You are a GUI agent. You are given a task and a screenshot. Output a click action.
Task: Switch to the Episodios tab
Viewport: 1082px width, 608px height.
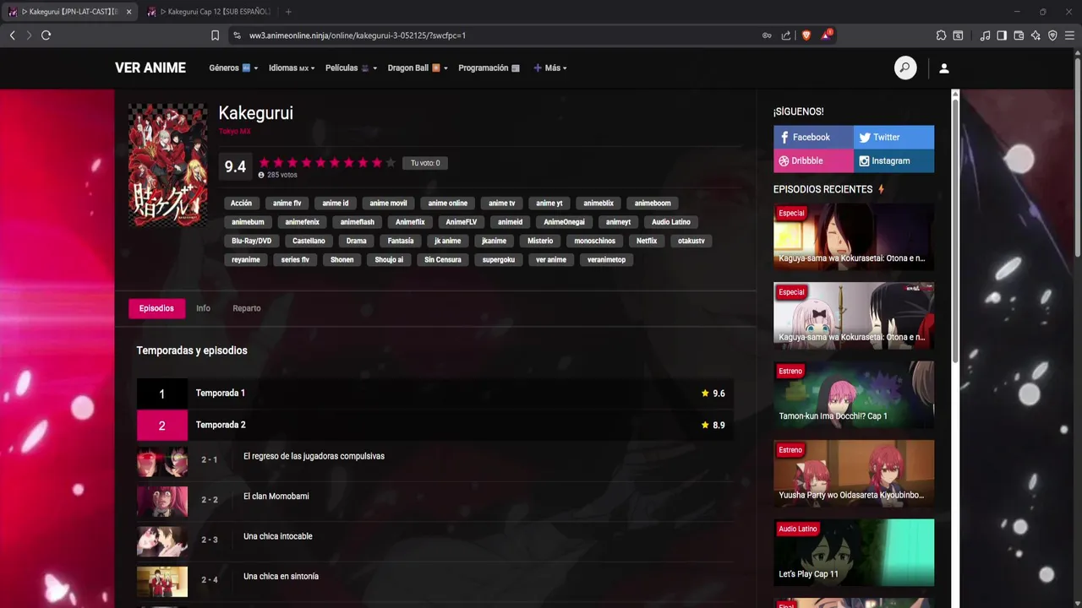point(156,308)
